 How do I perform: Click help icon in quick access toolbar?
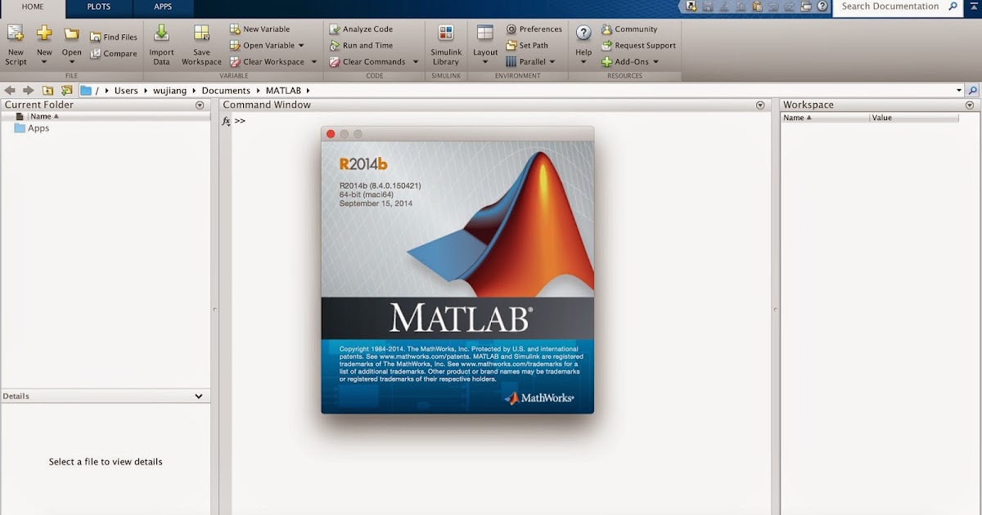pyautogui.click(x=822, y=7)
